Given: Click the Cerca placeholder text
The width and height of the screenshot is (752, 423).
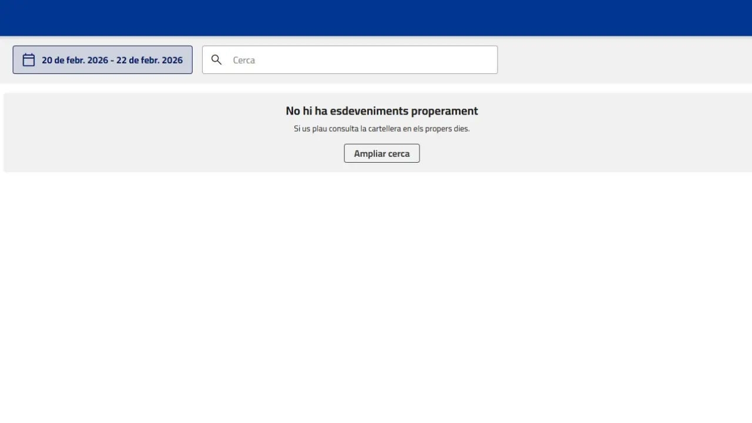Looking at the screenshot, I should 244,60.
